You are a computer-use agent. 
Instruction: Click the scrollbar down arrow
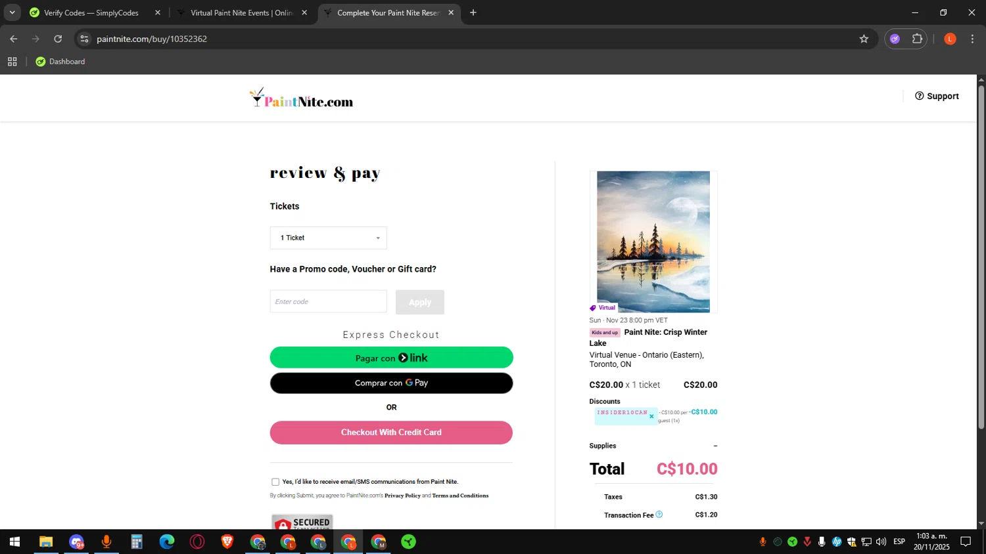click(x=981, y=524)
